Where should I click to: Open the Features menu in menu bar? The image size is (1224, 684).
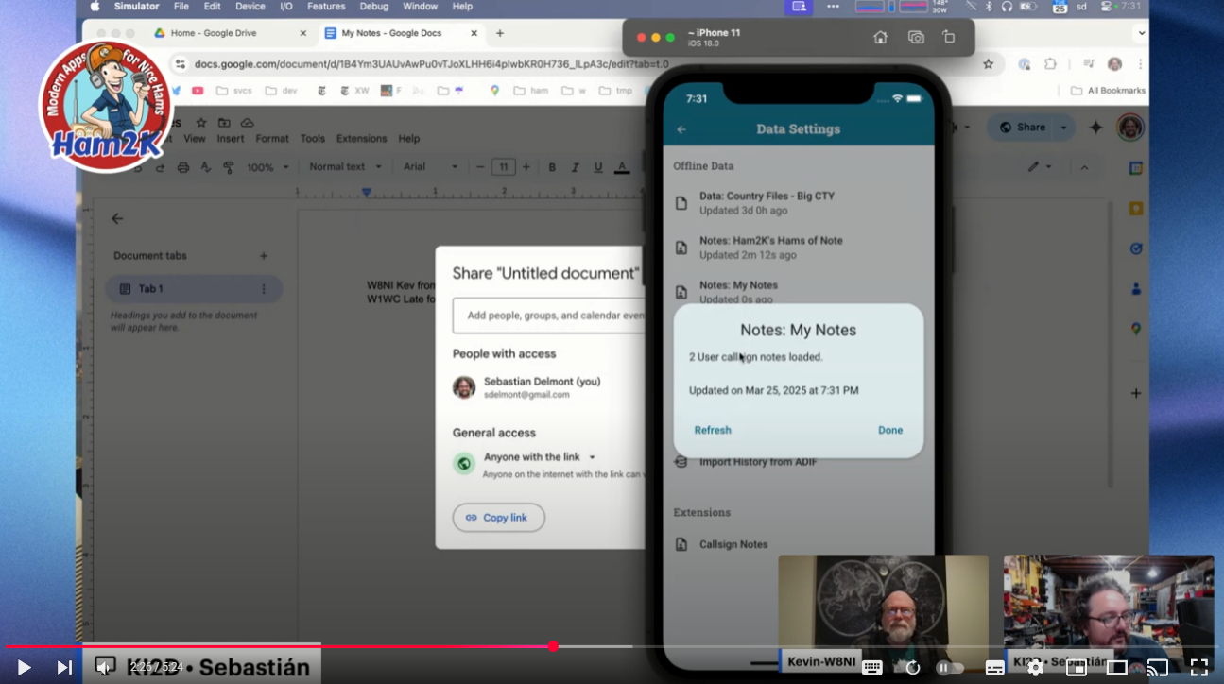326,7
